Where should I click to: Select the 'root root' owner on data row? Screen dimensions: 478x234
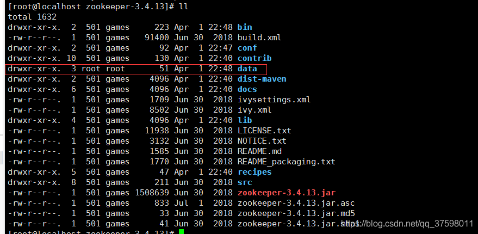pyautogui.click(x=103, y=69)
